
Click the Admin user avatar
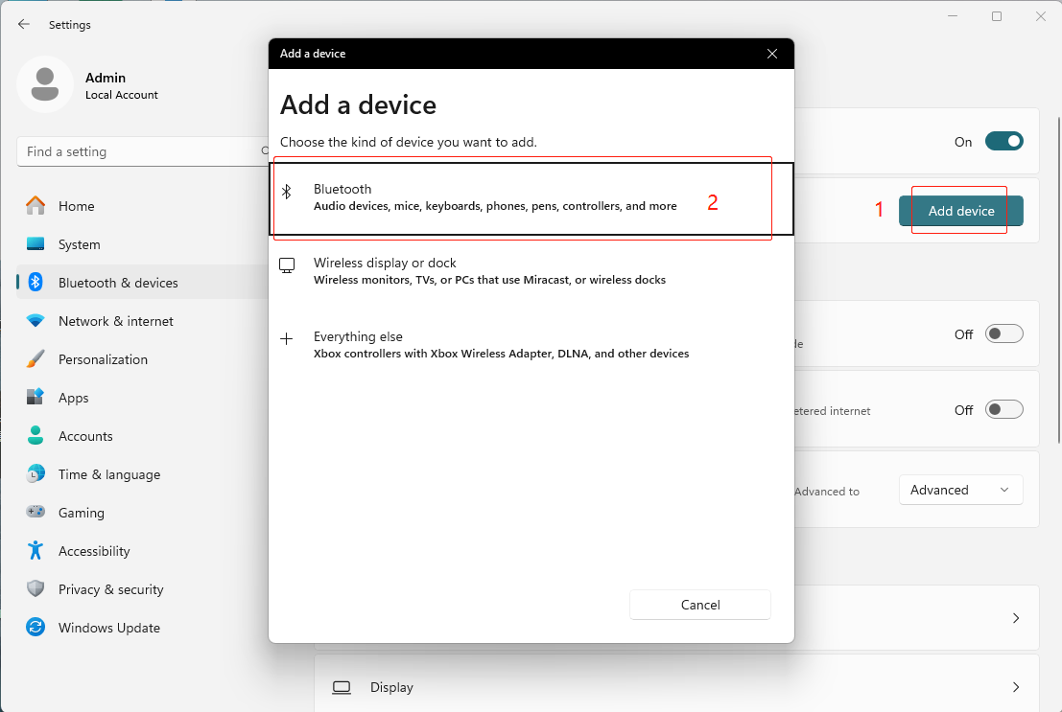pyautogui.click(x=45, y=84)
